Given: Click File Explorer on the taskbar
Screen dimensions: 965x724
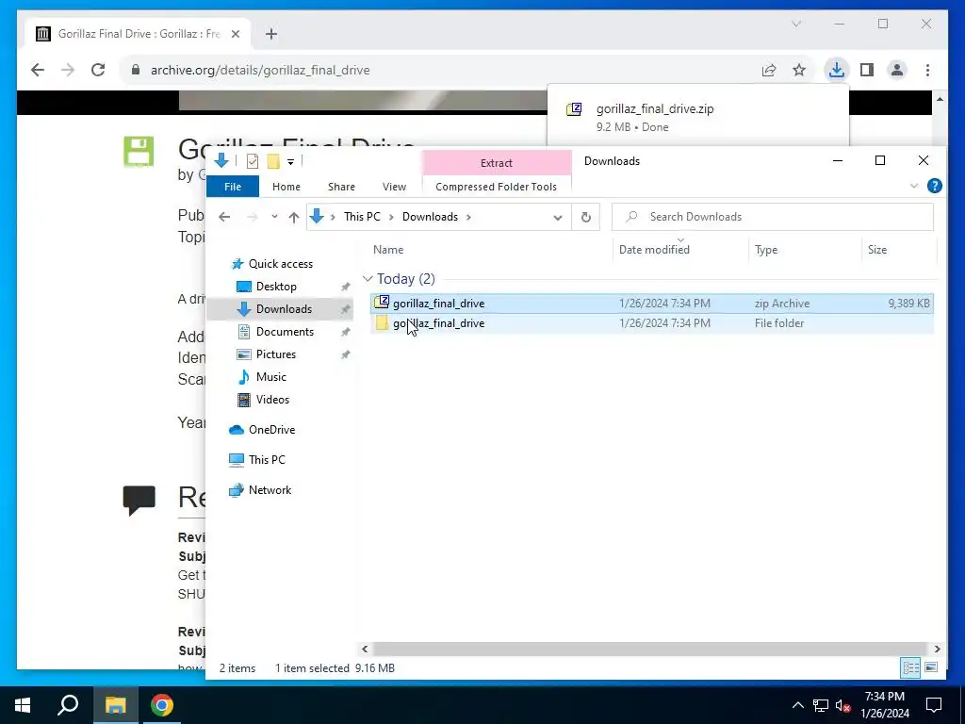Looking at the screenshot, I should coord(115,705).
